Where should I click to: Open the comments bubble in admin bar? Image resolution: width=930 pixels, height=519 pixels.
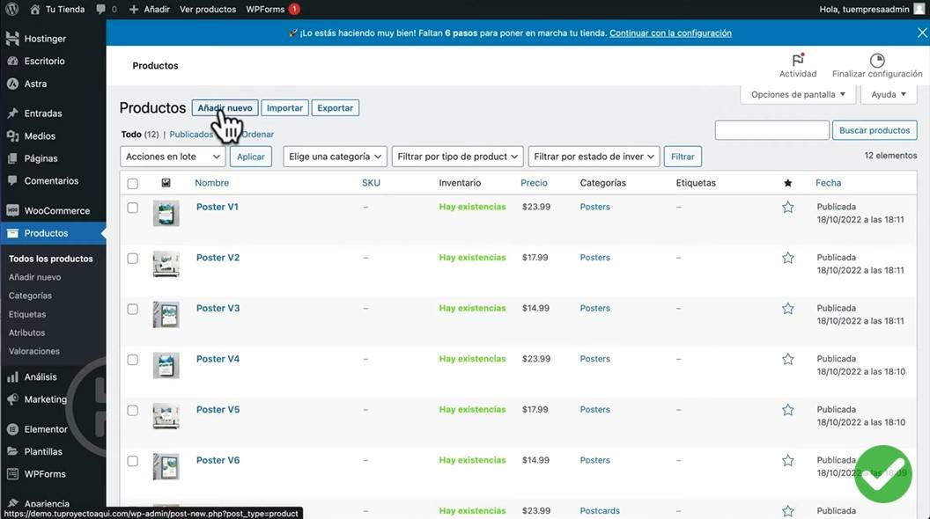100,10
